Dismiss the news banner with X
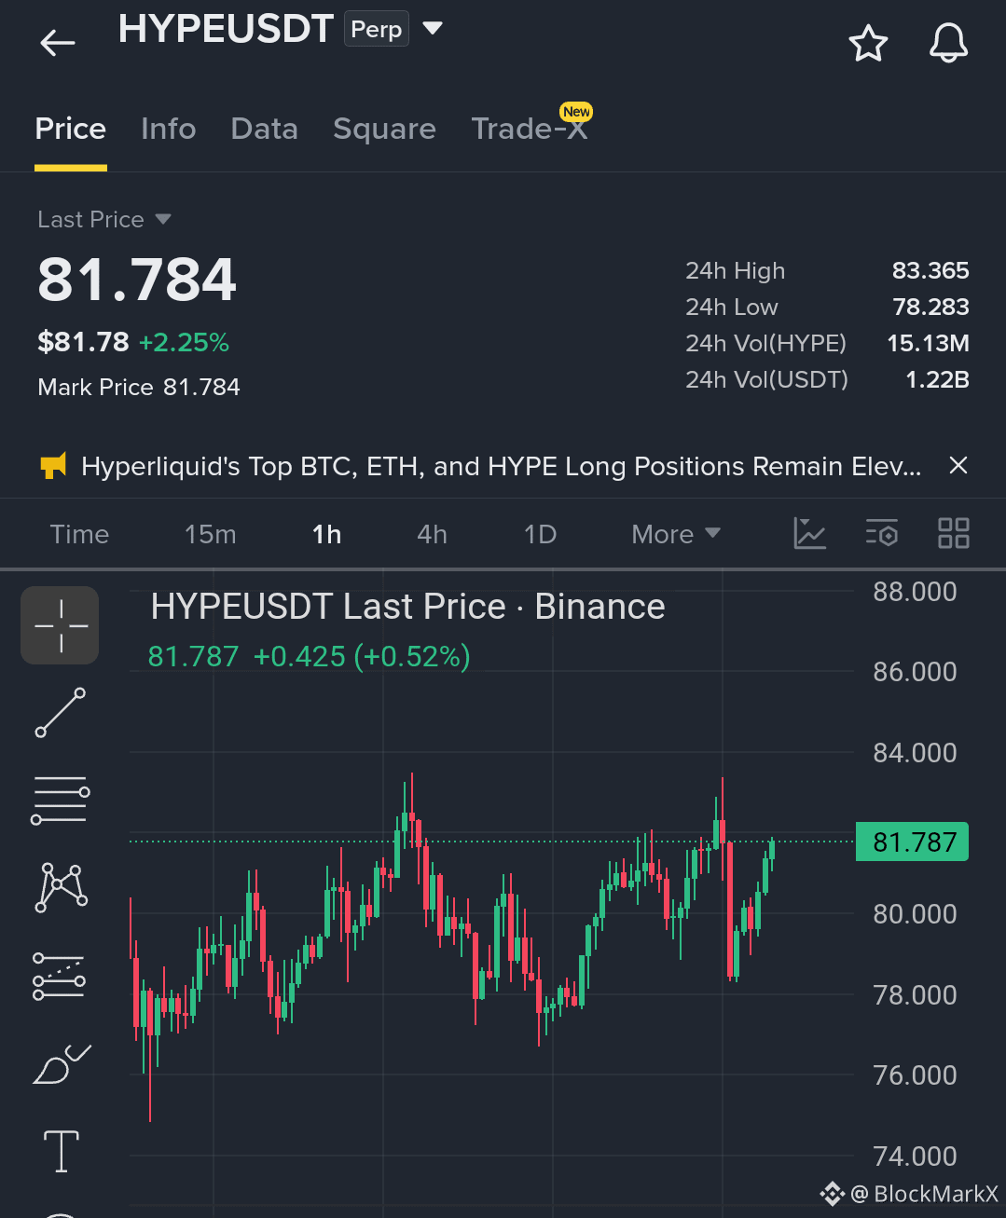Screen dimensions: 1006x1218 (958, 465)
